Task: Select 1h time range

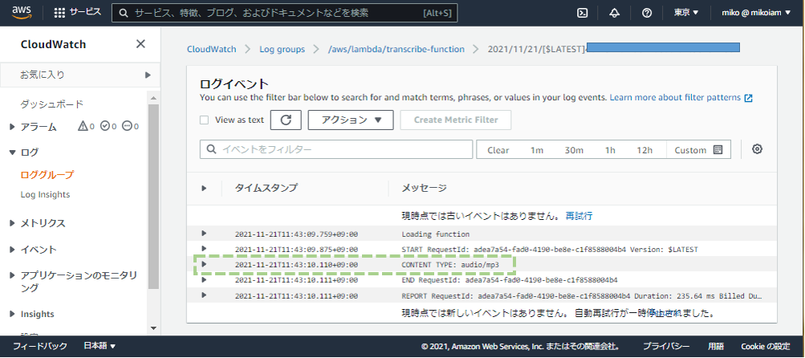Action: click(609, 150)
